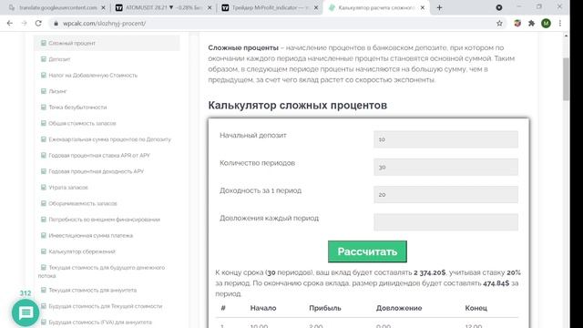The image size is (583, 328).
Task: Open Утрата запасов link
Action: [x=68, y=188]
